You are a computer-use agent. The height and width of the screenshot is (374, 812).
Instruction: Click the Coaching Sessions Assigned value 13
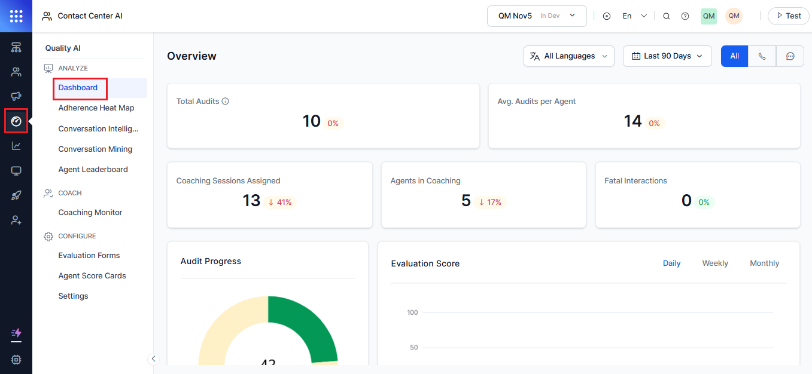click(x=251, y=201)
